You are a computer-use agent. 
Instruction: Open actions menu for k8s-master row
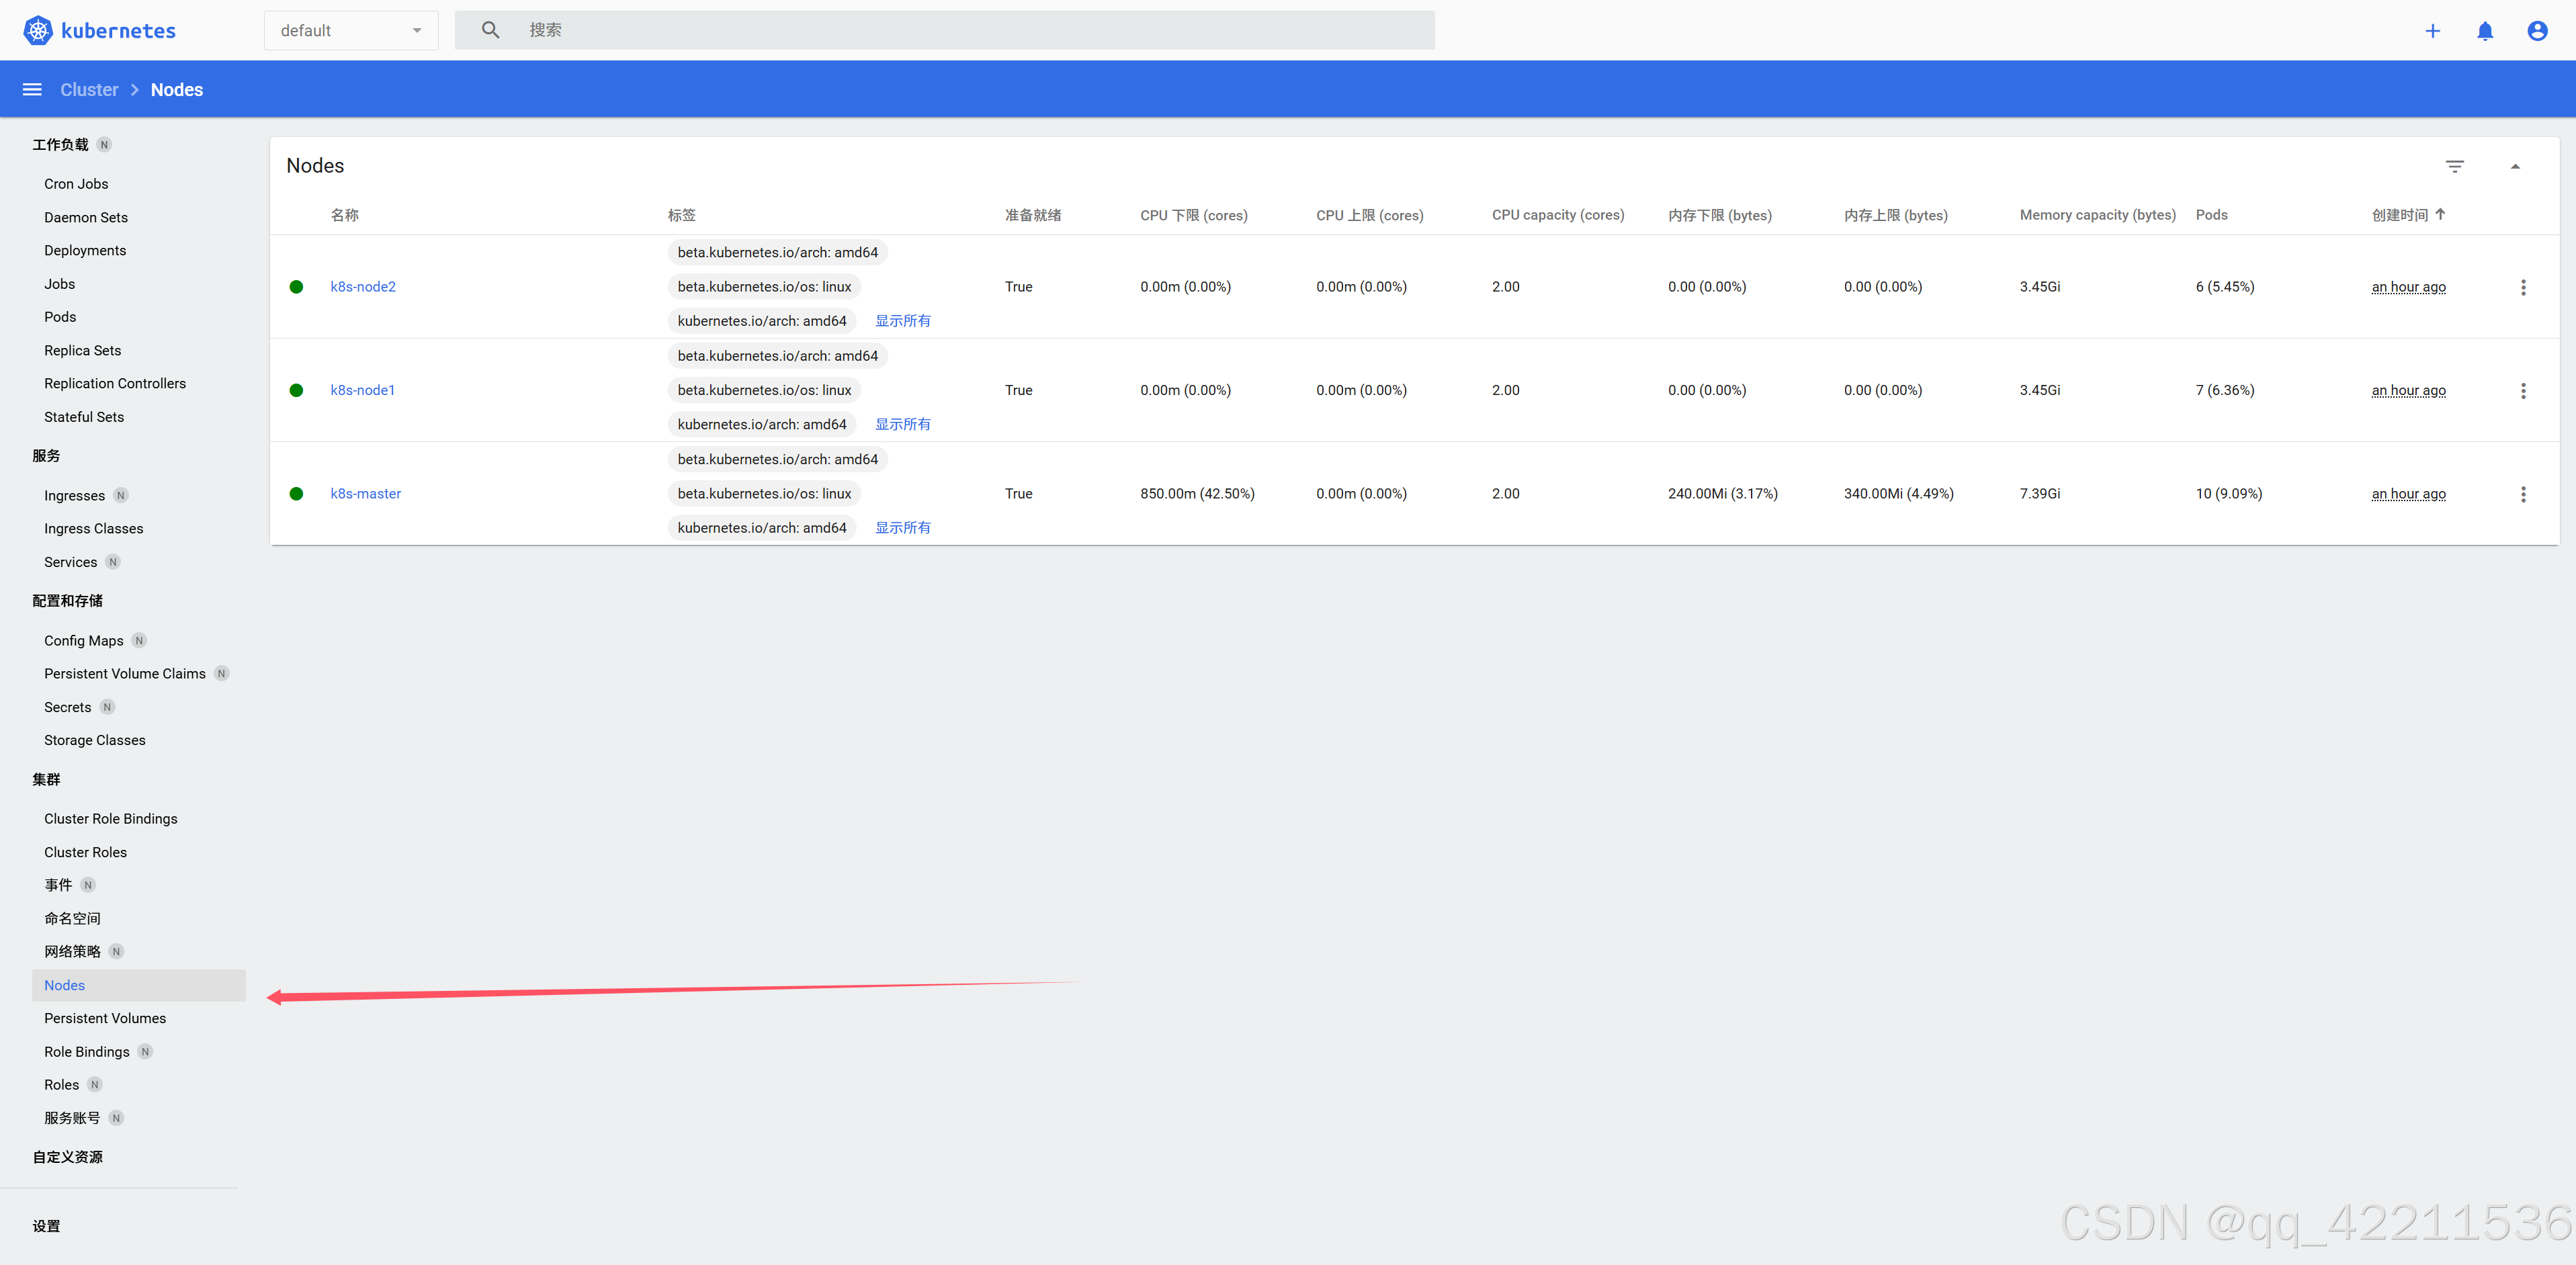point(2523,494)
